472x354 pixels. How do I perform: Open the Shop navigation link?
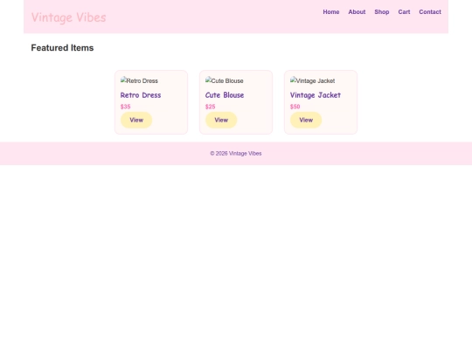coord(382,12)
